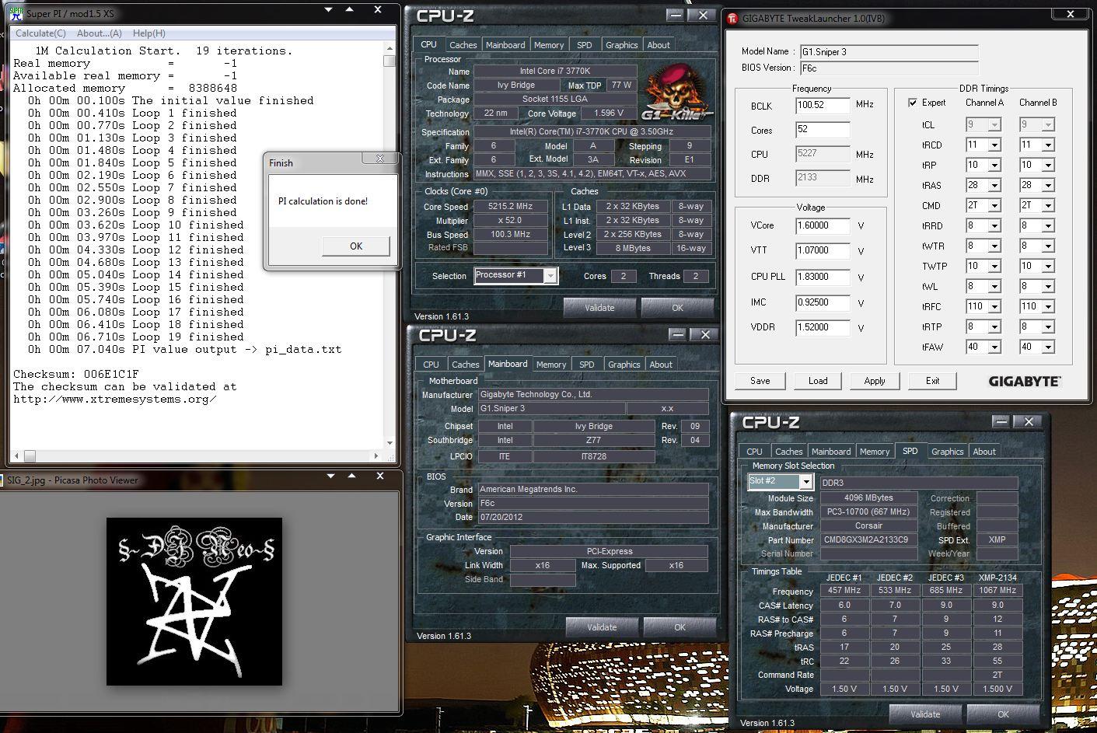Screen dimensions: 1097x733
Task: Switch to About tab in Mainboard CPU-Z window
Action: [661, 365]
